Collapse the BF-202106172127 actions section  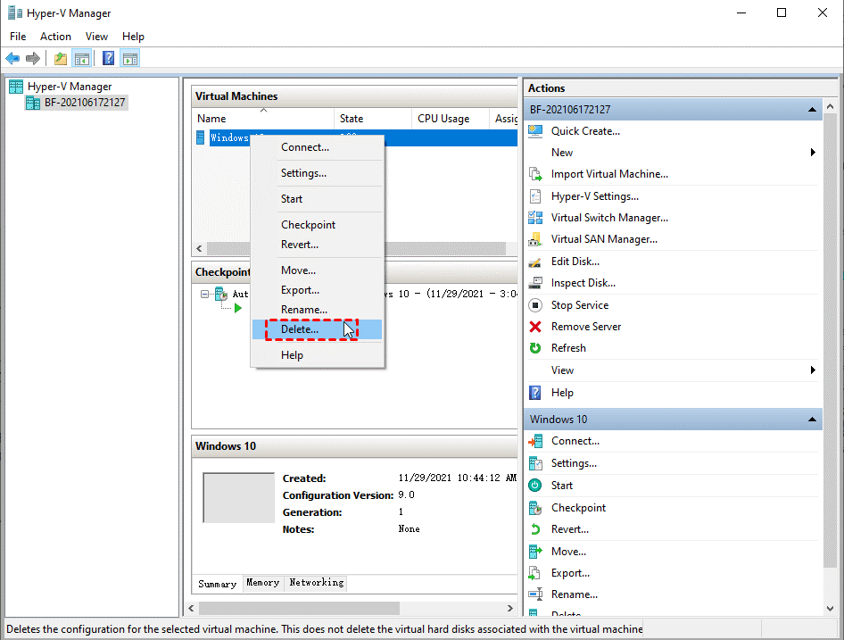(812, 110)
